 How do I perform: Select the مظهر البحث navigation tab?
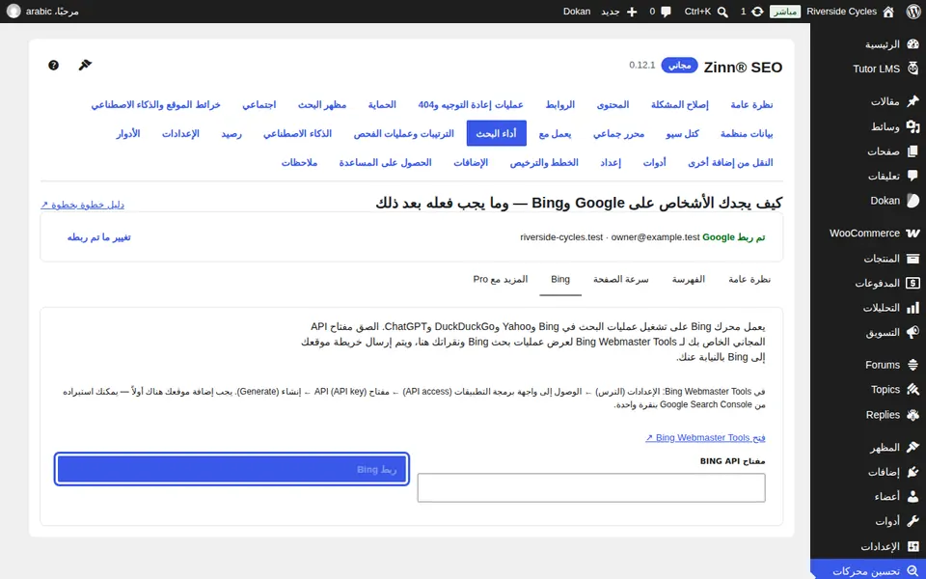[322, 104]
